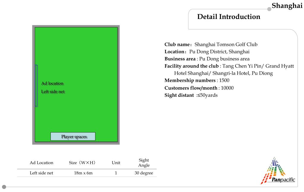
Task: Select the Detail Introduction title
Action: 229,17
